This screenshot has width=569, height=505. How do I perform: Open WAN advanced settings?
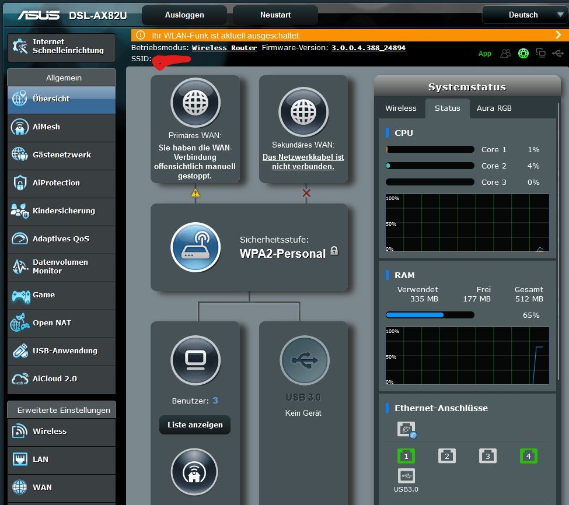coord(61,488)
